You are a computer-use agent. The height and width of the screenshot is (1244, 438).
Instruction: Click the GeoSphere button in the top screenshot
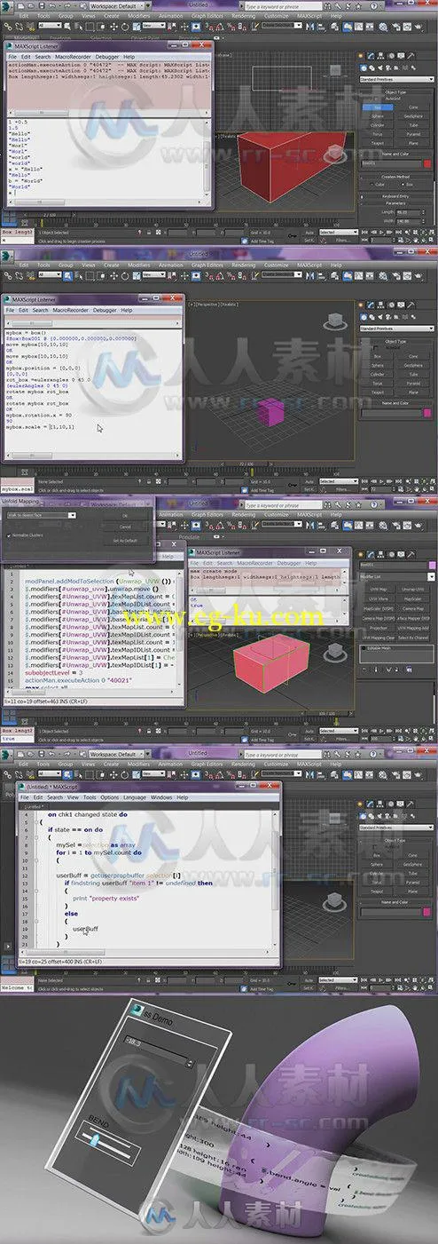click(413, 115)
